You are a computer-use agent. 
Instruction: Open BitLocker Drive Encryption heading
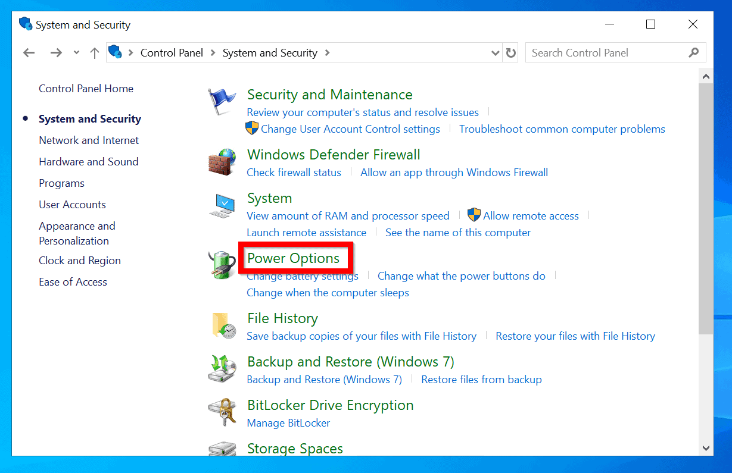(331, 405)
